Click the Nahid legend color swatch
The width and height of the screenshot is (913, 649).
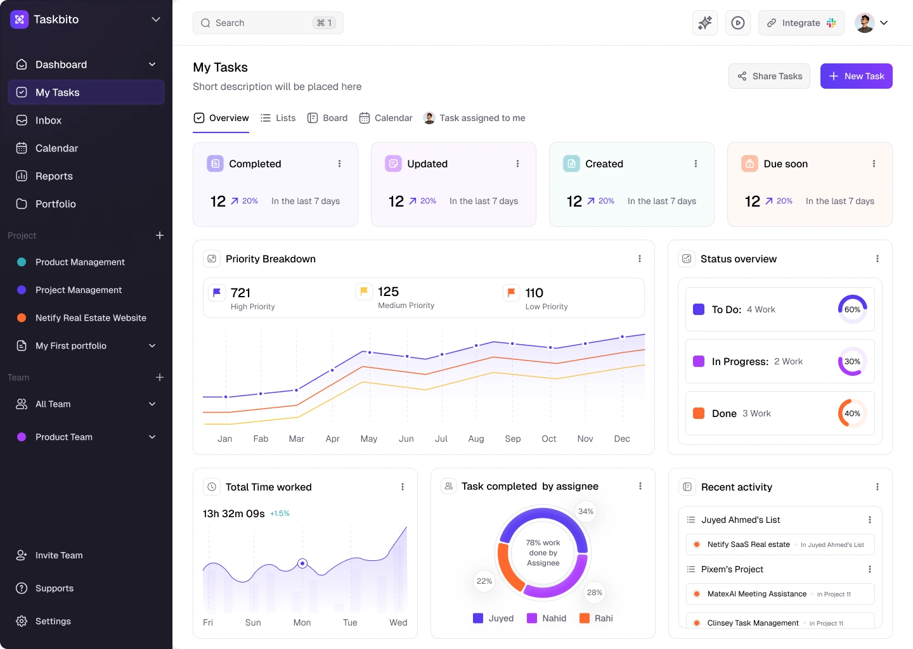[532, 618]
